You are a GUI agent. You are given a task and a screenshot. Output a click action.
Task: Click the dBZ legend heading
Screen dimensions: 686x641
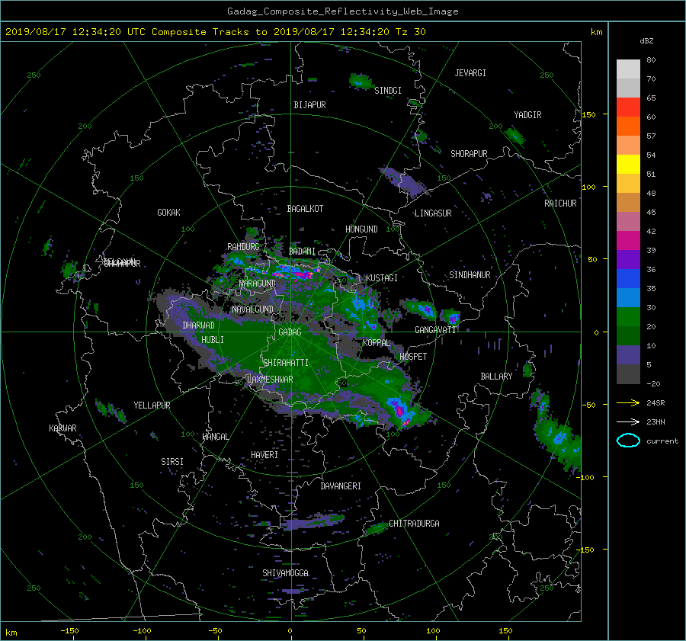point(646,40)
